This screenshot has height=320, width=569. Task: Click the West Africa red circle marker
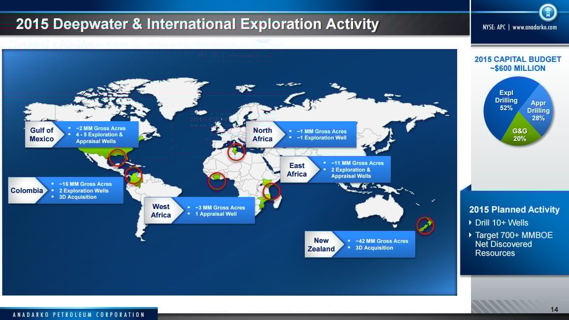[x=217, y=181]
